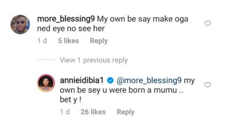Viewport: 234px width, 121px height.
Task: Expand View 1 previous reply
Action: tap(94, 60)
